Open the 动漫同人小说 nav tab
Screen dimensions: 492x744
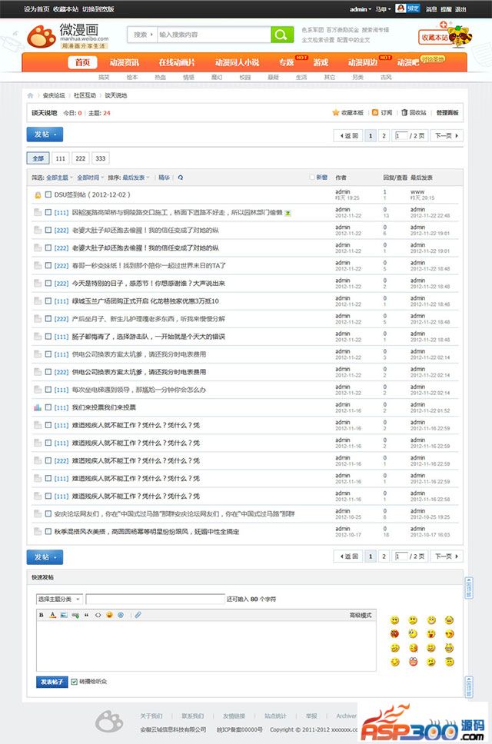pyautogui.click(x=237, y=62)
